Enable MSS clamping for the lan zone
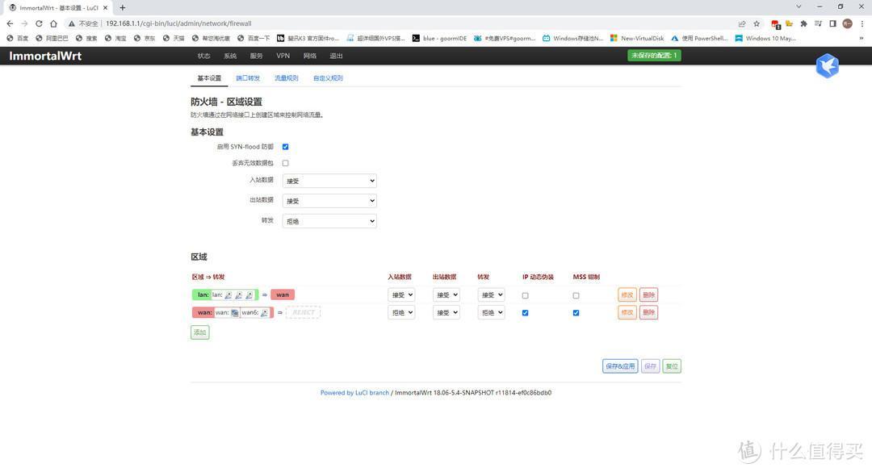This screenshot has width=872, height=472. pyautogui.click(x=576, y=295)
